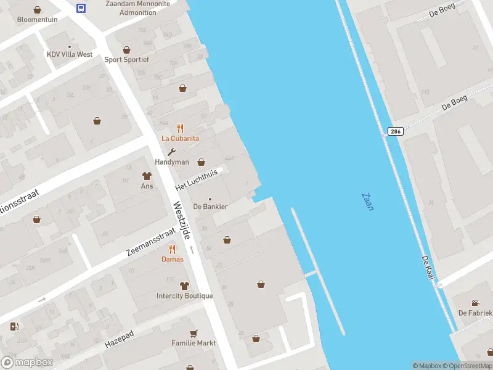Click the KDV Villa West label
493x370 pixels.
tap(70, 54)
